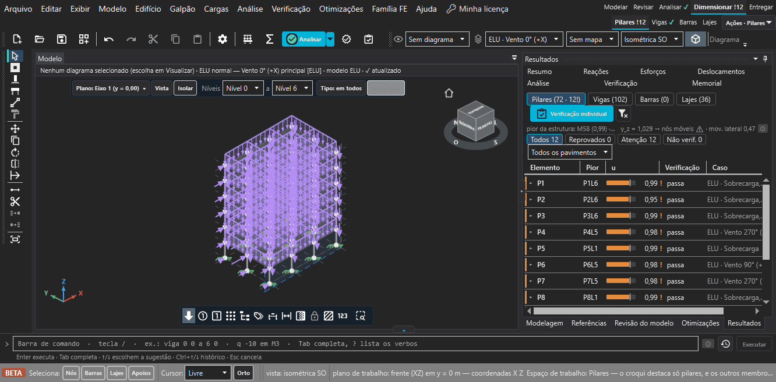This screenshot has width=776, height=382.
Task: Select the arrow pointer tool
Action: tap(15, 56)
